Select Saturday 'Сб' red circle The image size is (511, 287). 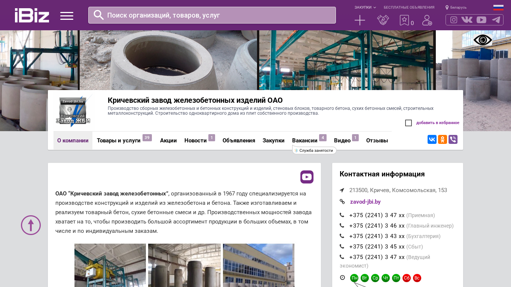coord(407,278)
